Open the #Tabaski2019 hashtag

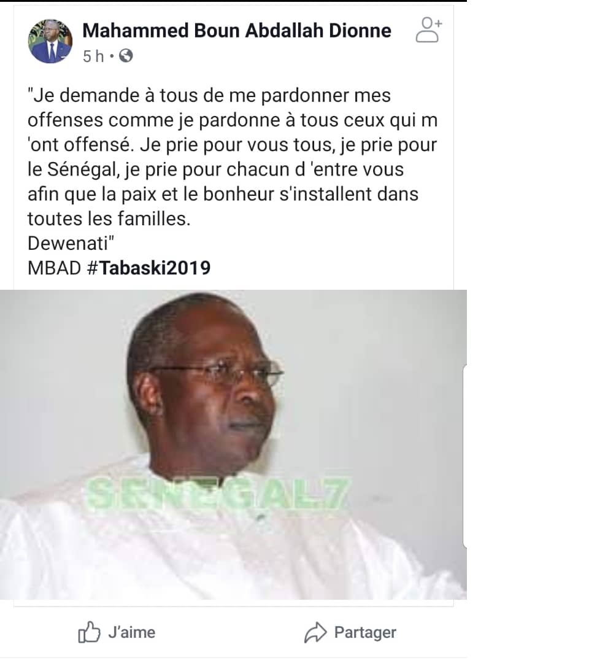(x=148, y=268)
